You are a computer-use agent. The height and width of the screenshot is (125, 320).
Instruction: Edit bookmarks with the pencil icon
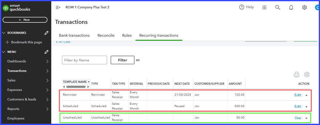click(46, 33)
